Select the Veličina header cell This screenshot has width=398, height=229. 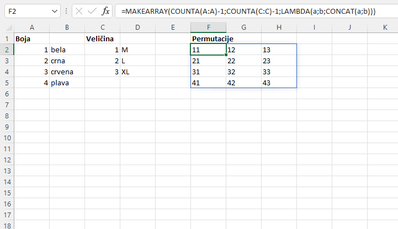[102, 39]
